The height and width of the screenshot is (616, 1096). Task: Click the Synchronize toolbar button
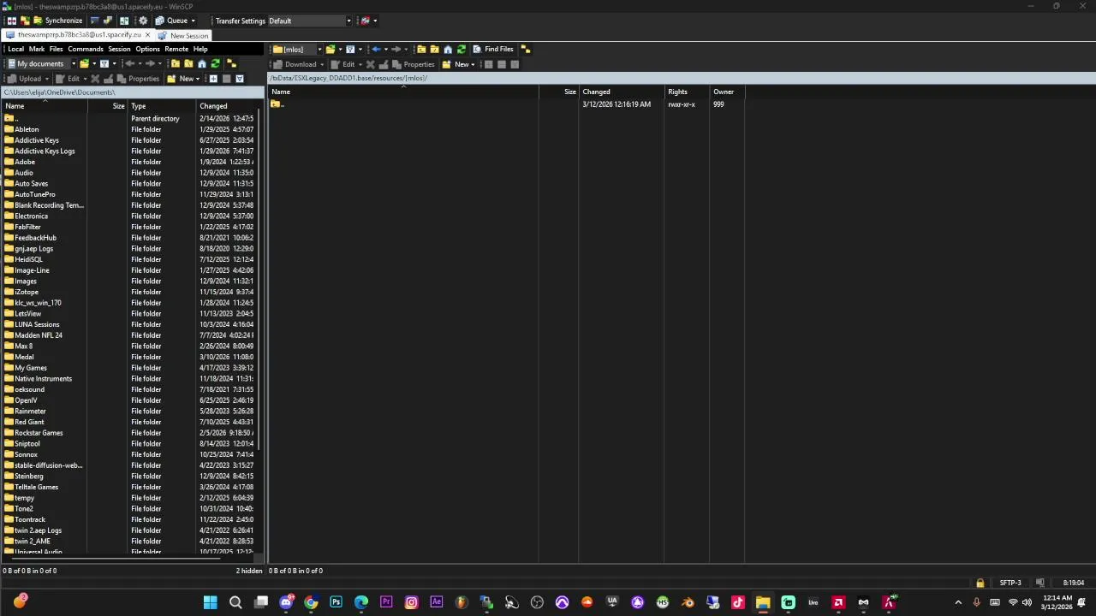pyautogui.click(x=58, y=21)
